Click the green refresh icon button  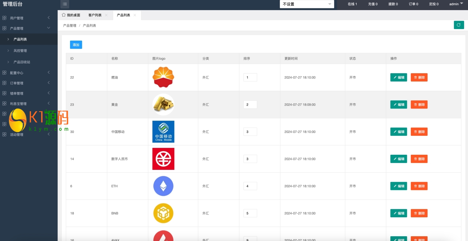point(459,25)
